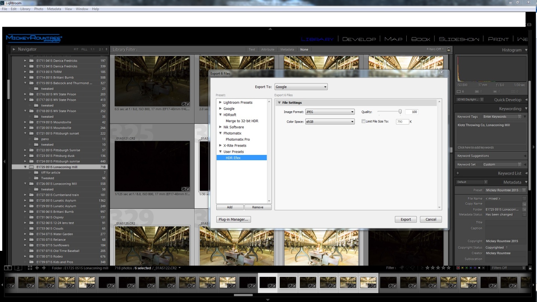
Task: Click the Quality value field showing 100
Action: [412, 112]
